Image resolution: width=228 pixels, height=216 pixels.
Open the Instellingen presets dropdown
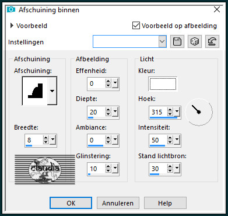click(x=162, y=41)
